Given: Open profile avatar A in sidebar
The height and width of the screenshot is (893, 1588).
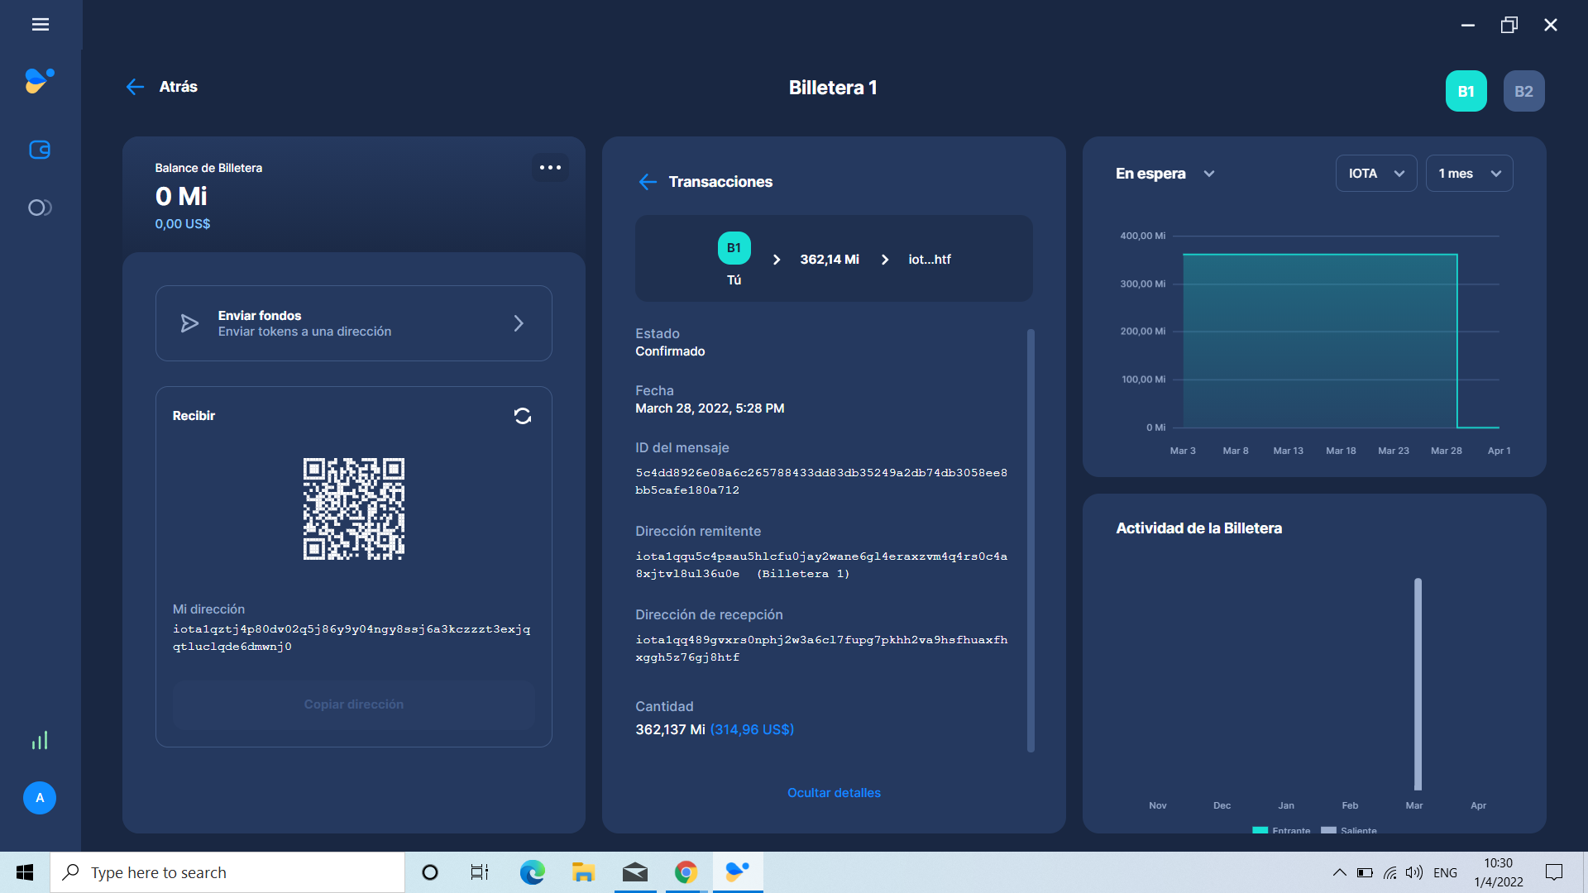Looking at the screenshot, I should pyautogui.click(x=40, y=798).
